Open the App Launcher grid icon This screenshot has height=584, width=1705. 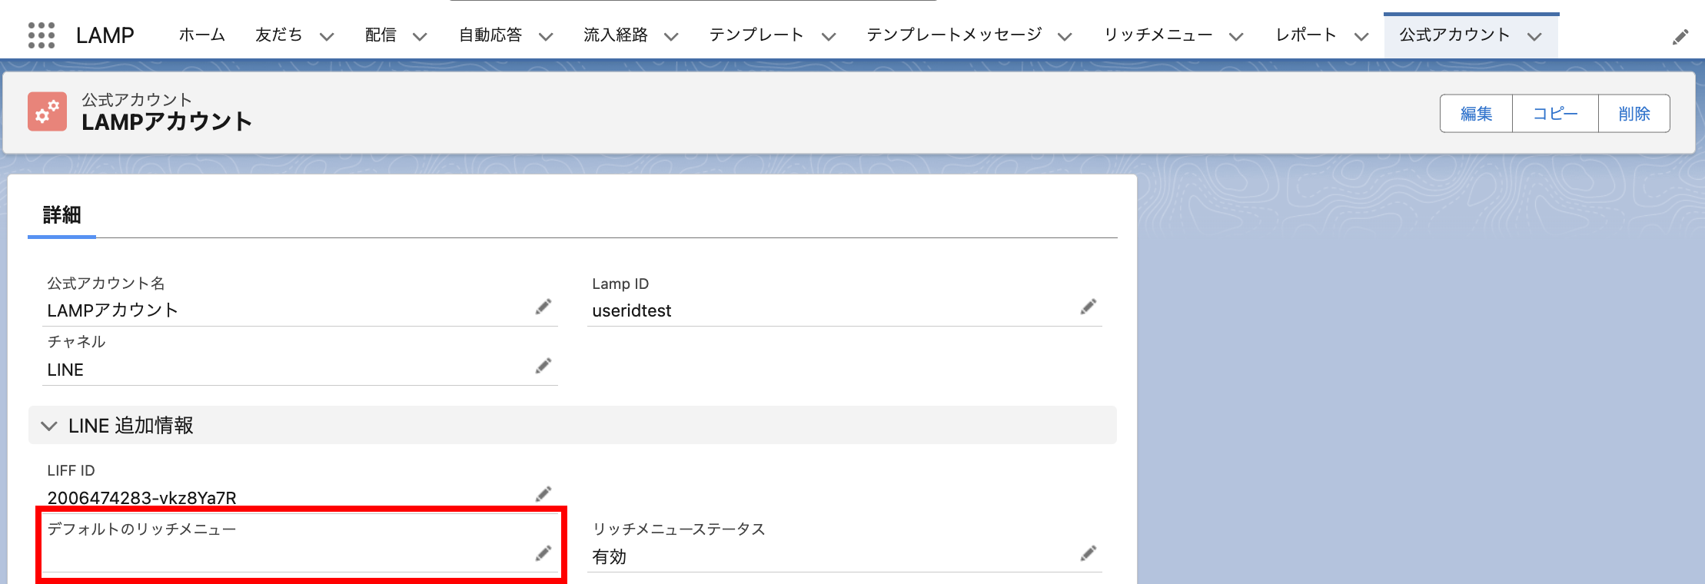[42, 35]
